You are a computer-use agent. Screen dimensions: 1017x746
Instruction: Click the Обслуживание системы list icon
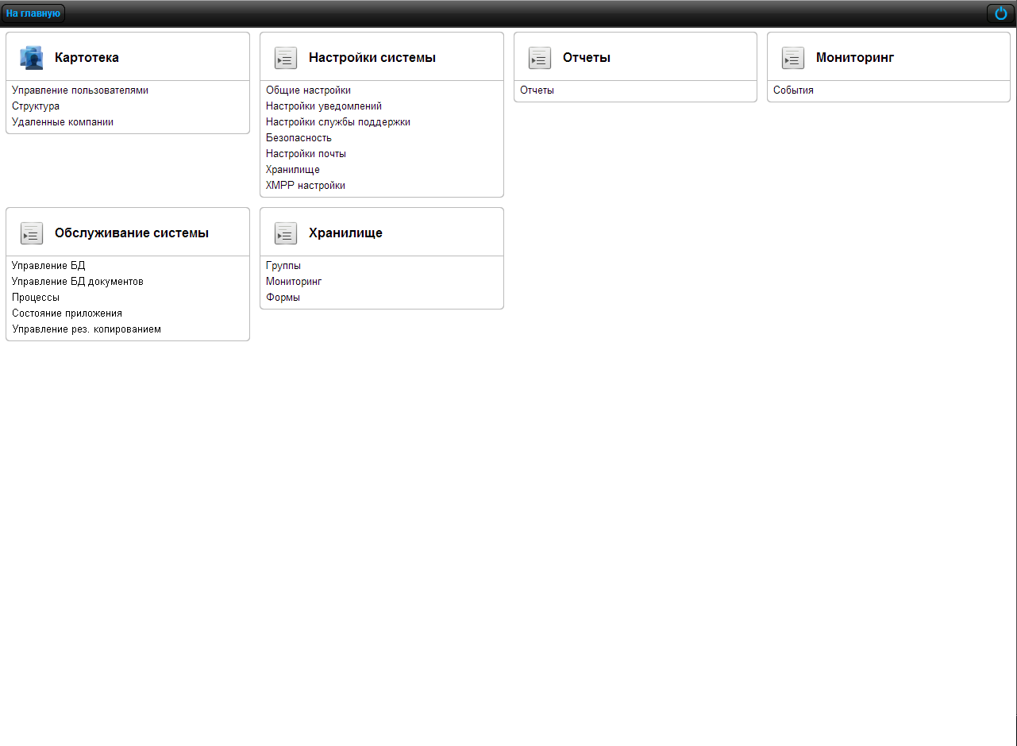(x=32, y=233)
